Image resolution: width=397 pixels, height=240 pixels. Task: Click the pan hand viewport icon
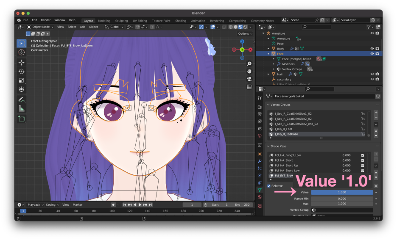249,71
